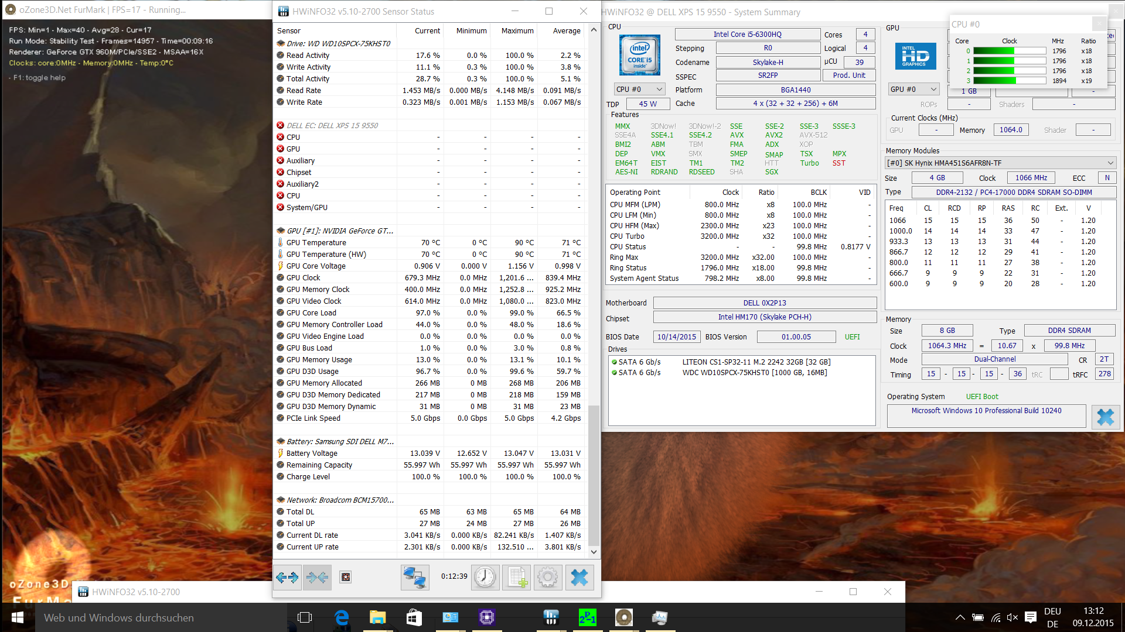This screenshot has width=1125, height=632.
Task: Click the Average column header
Action: tap(566, 31)
